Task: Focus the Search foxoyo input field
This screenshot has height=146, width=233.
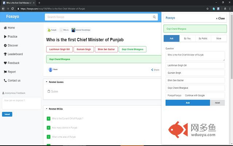Action: coord(101,17)
